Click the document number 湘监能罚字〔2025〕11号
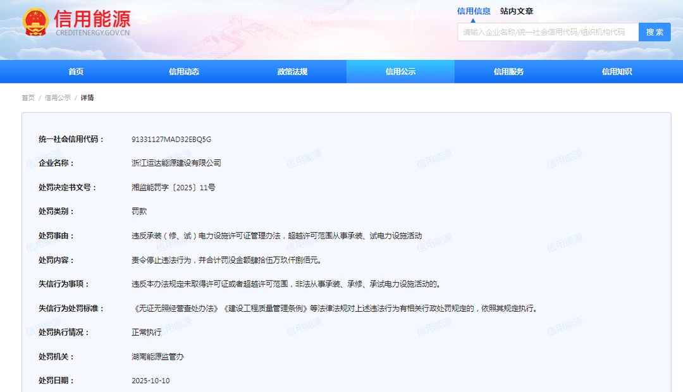683x392 pixels. [173, 187]
